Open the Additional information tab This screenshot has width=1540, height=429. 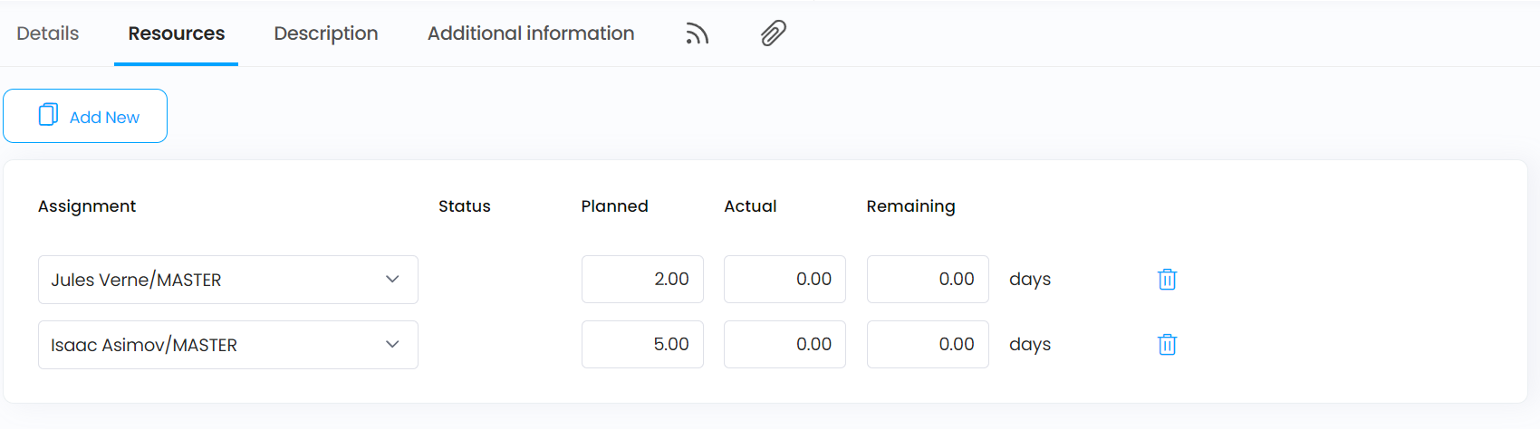tap(531, 33)
